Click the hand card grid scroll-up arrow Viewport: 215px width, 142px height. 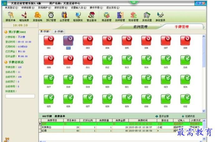pyautogui.click(x=204, y=37)
